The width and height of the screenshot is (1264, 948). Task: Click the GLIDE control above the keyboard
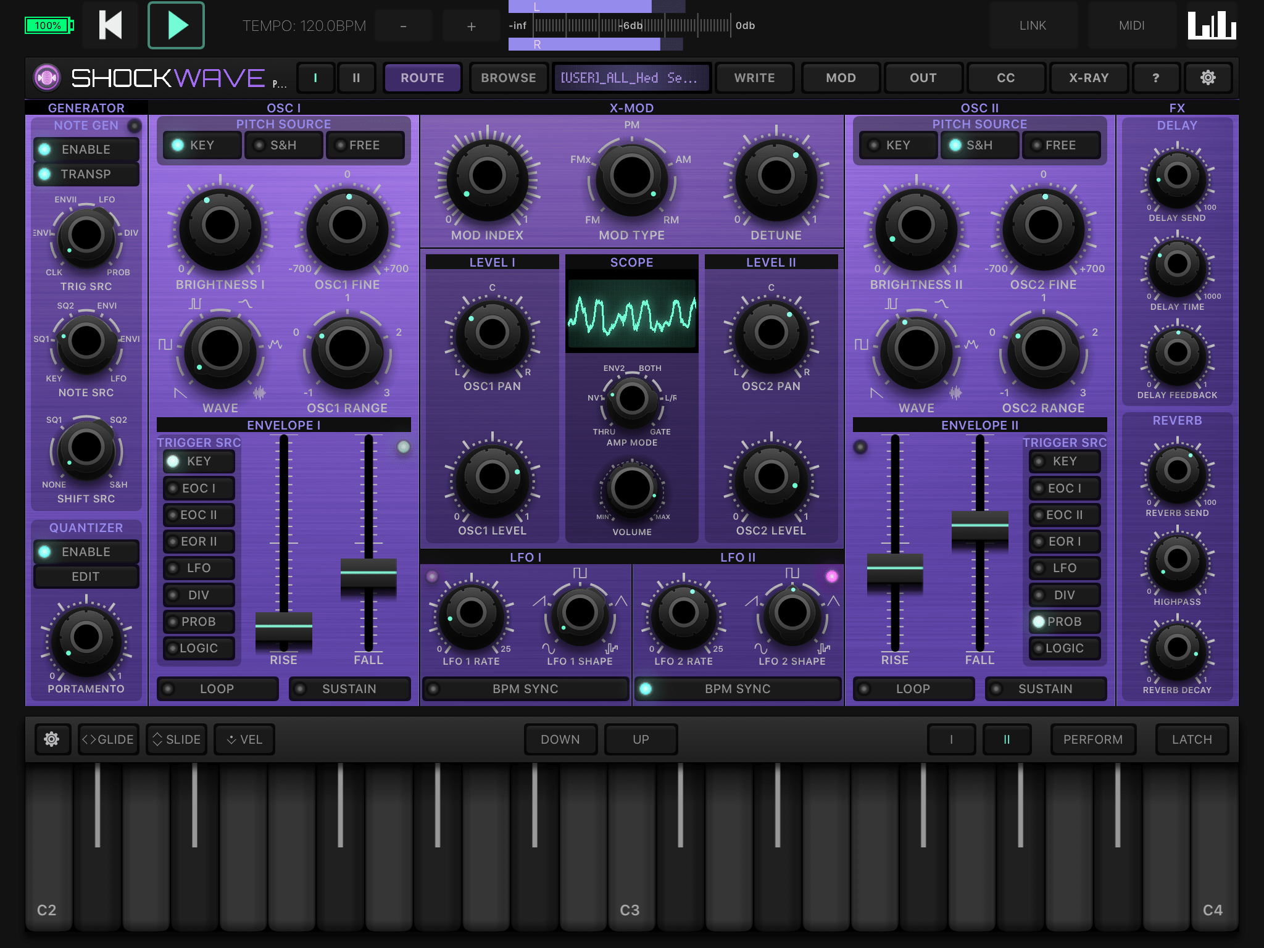pyautogui.click(x=108, y=739)
